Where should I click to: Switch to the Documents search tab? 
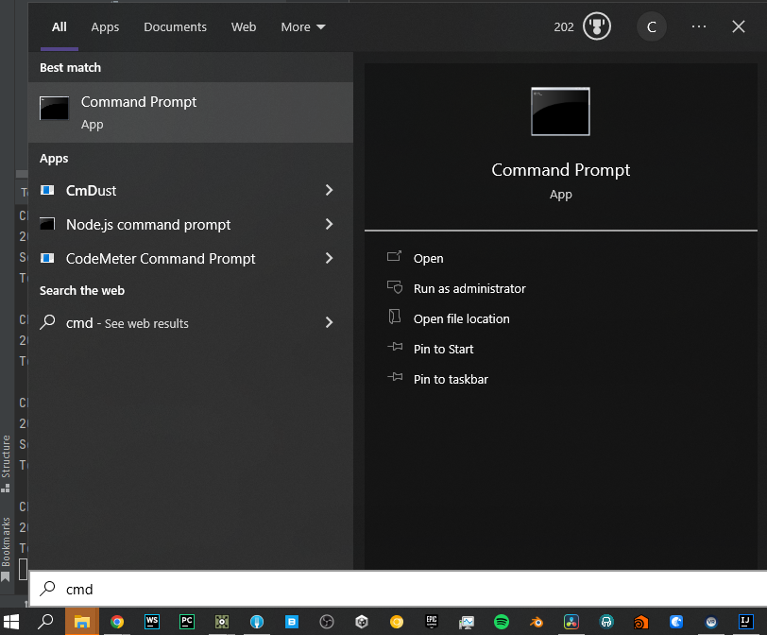[175, 27]
